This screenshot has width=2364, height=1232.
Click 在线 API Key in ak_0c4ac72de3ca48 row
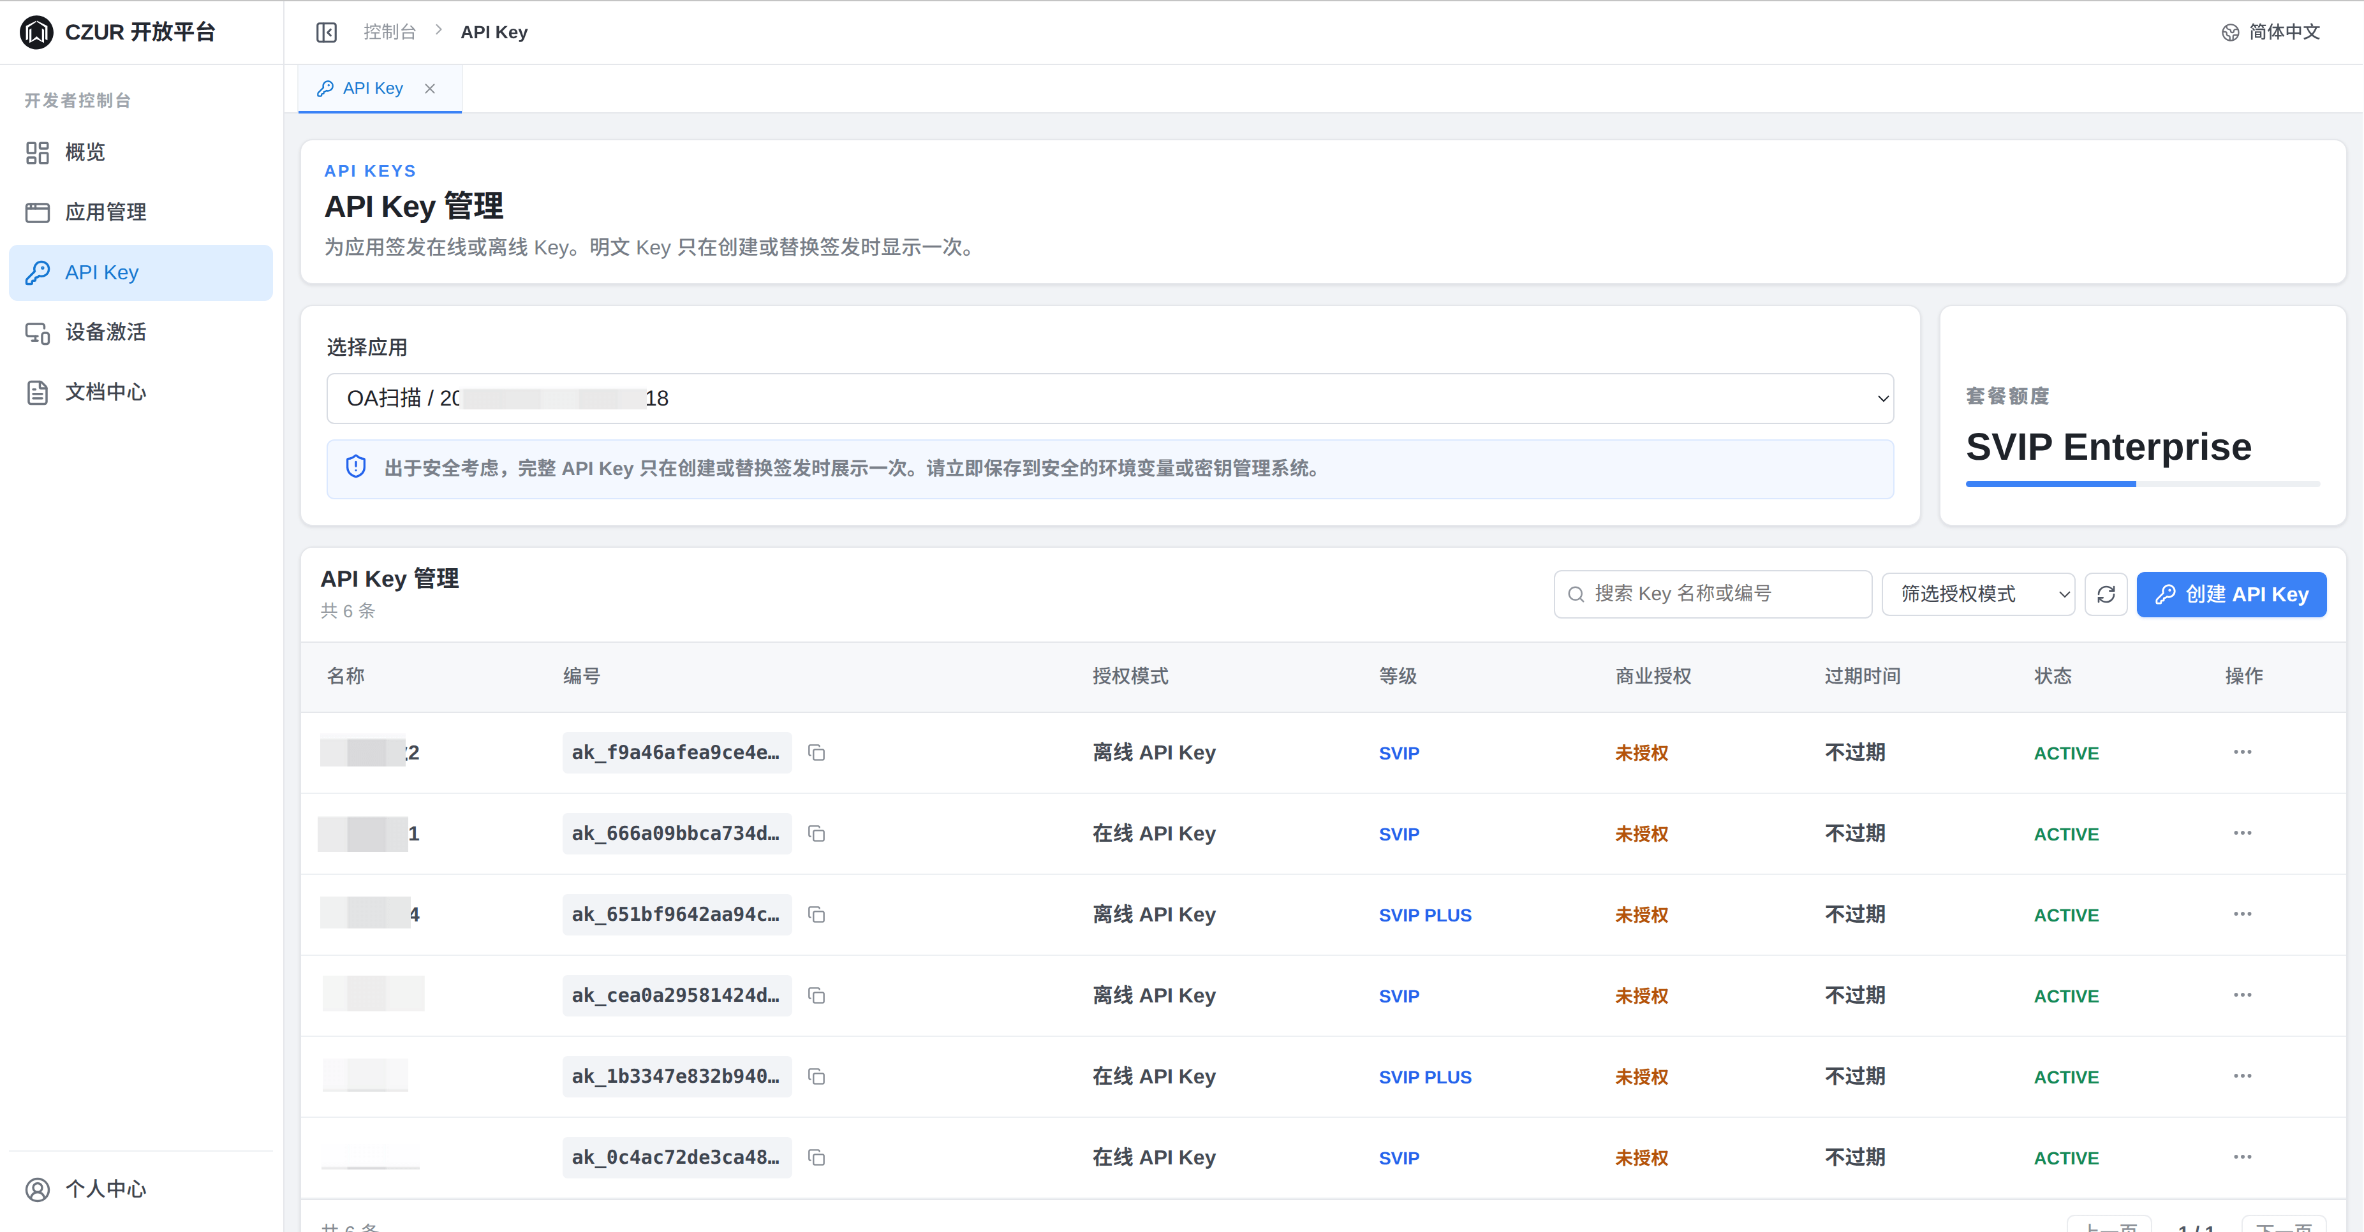1153,1157
